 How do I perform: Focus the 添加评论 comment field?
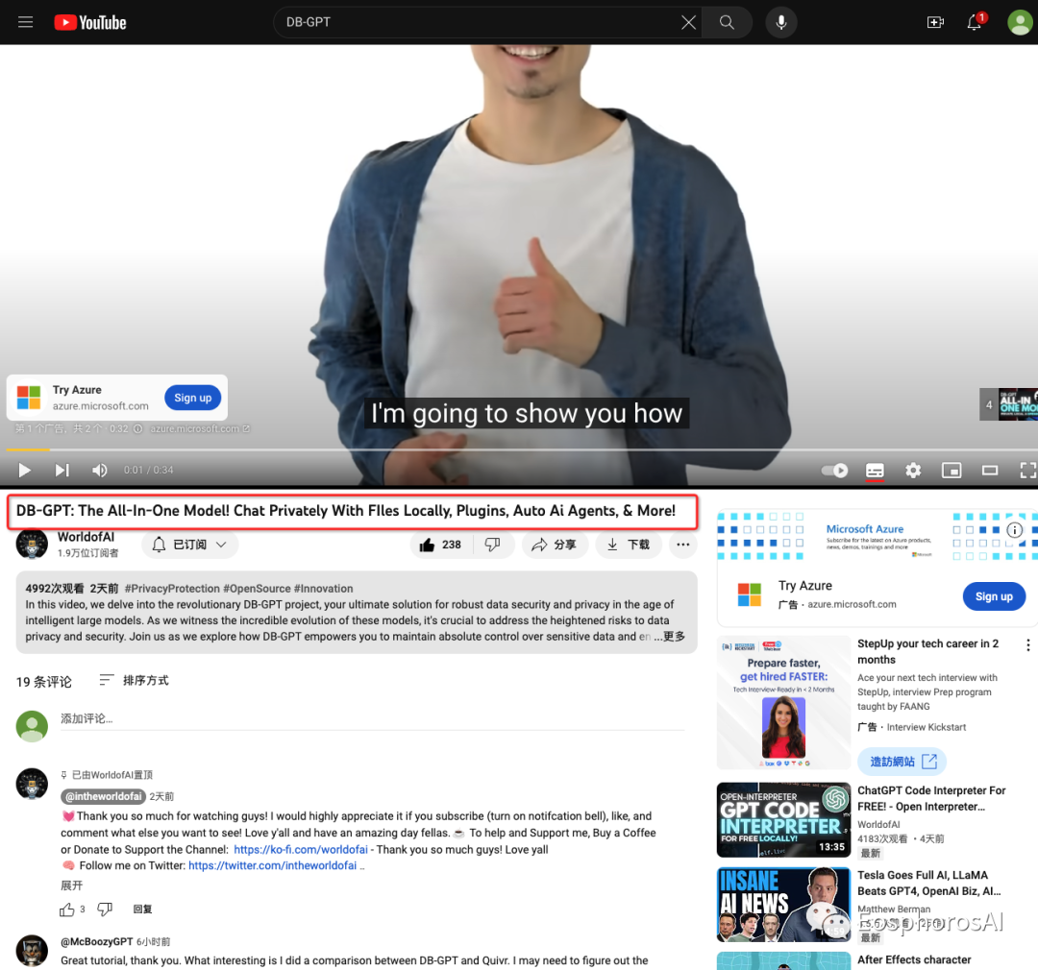[x=373, y=719]
